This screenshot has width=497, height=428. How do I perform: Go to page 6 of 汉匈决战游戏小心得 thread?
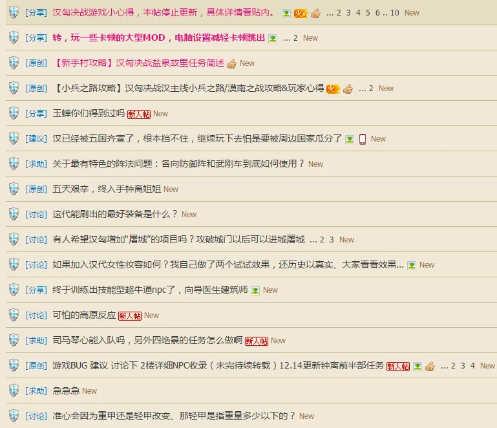tap(377, 13)
